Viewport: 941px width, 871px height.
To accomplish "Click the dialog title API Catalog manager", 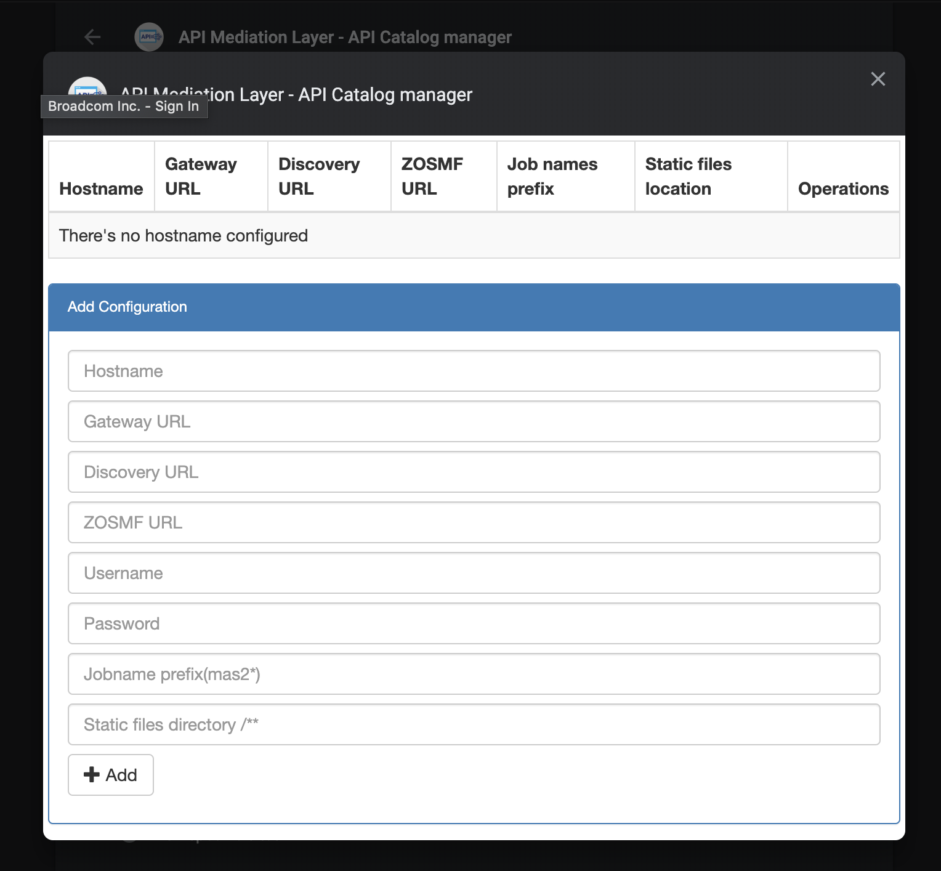I will coord(296,95).
